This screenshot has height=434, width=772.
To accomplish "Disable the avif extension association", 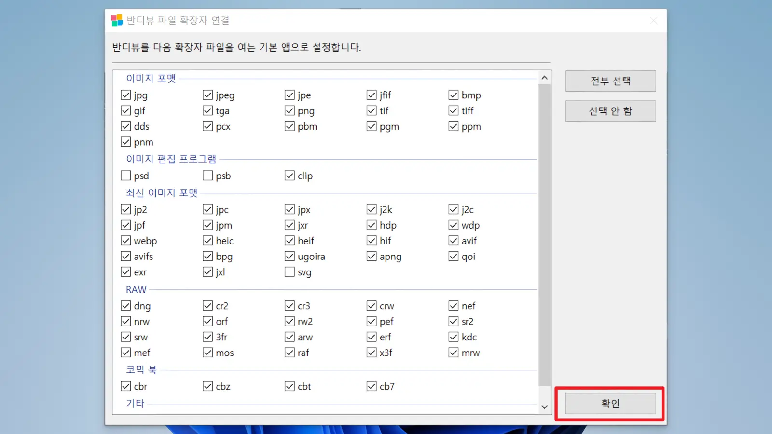I will pyautogui.click(x=453, y=240).
